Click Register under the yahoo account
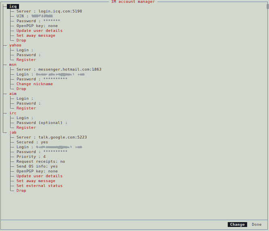Image resolution: width=269 pixels, height=231 pixels. [26, 60]
